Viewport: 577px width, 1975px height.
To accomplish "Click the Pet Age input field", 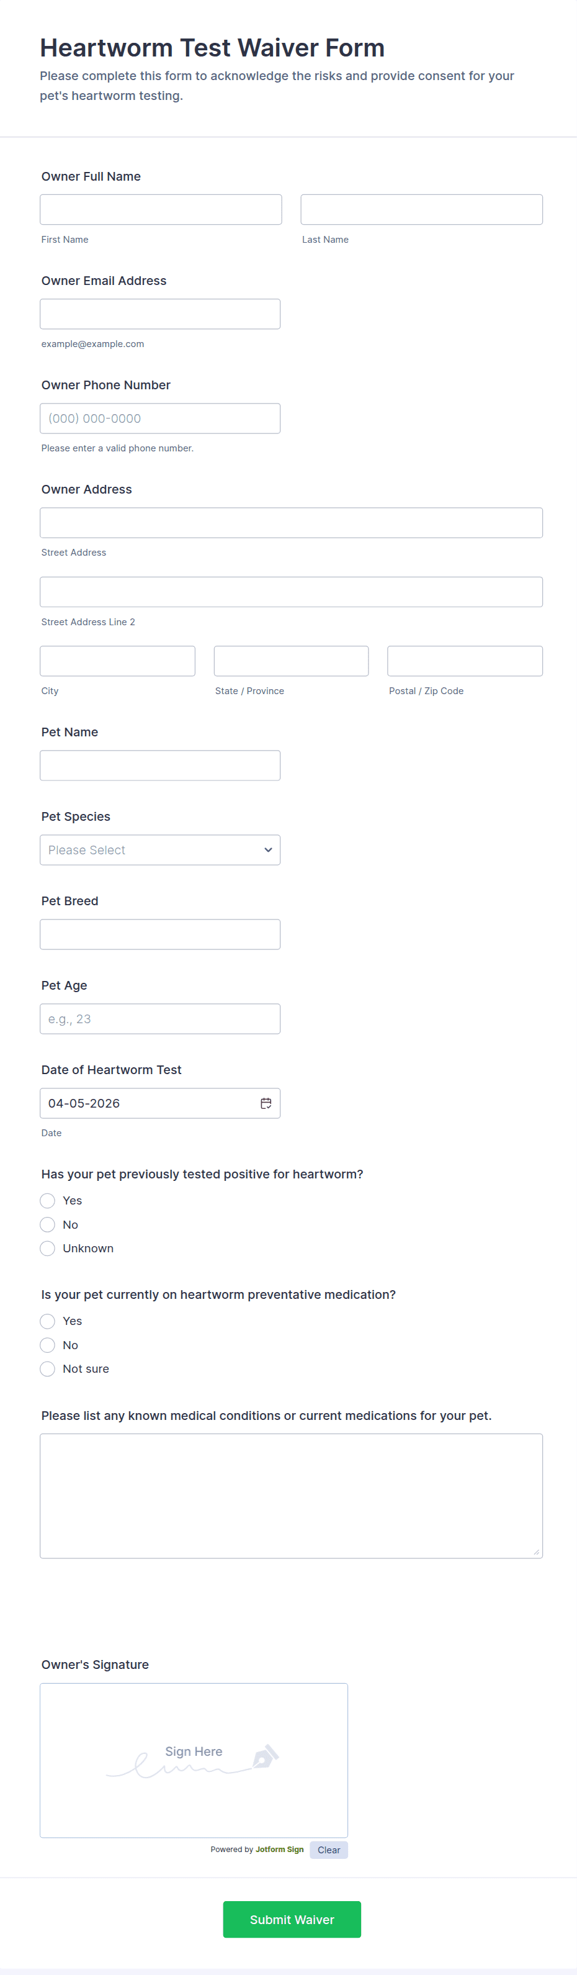I will [x=159, y=1018].
